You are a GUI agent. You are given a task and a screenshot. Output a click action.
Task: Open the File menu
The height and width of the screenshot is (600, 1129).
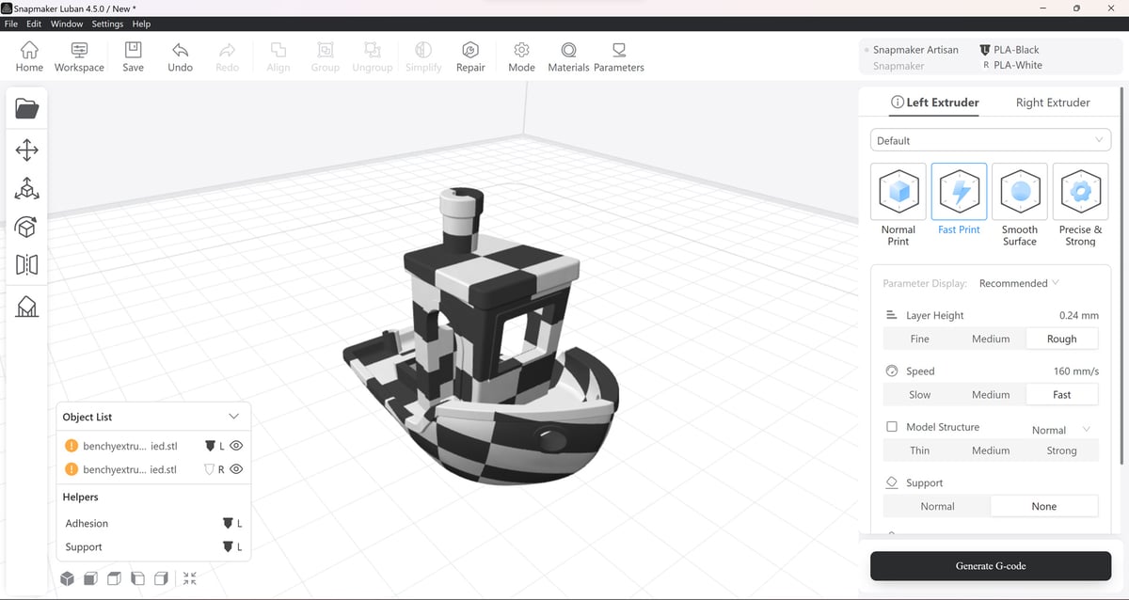click(x=11, y=24)
